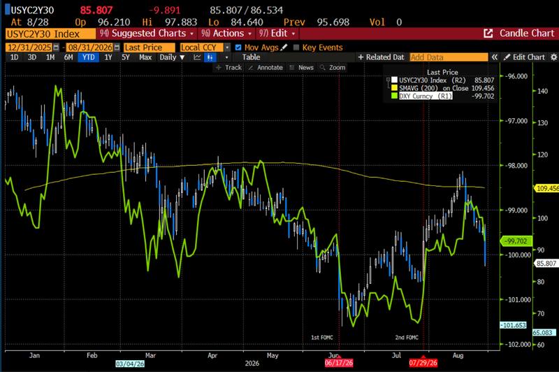Click the pop-out Candle Chart icon
Viewport: 559px width, 372px height.
[x=488, y=34]
